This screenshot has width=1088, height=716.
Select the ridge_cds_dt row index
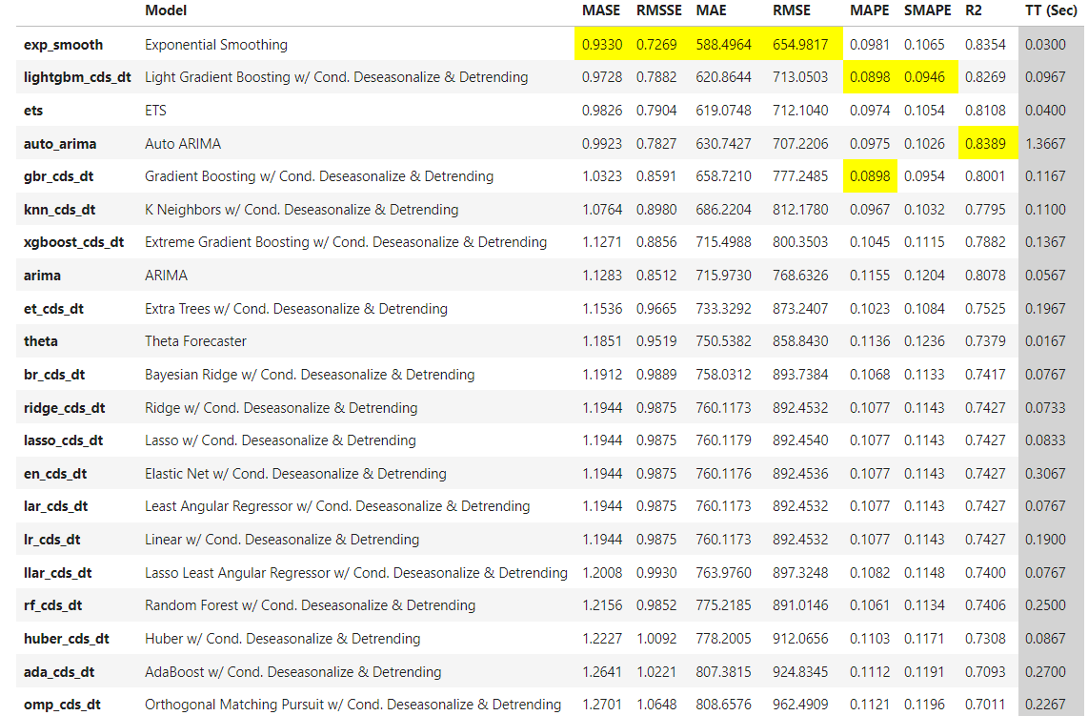[65, 408]
